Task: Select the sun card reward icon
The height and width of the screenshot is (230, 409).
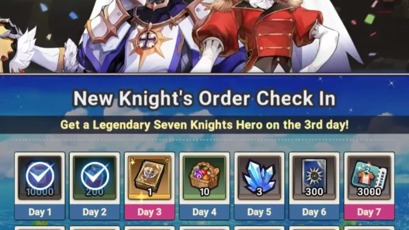Action: tap(314, 178)
